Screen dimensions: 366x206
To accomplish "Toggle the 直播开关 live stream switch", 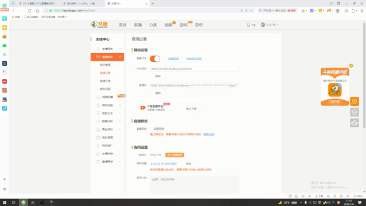I will tap(155, 58).
